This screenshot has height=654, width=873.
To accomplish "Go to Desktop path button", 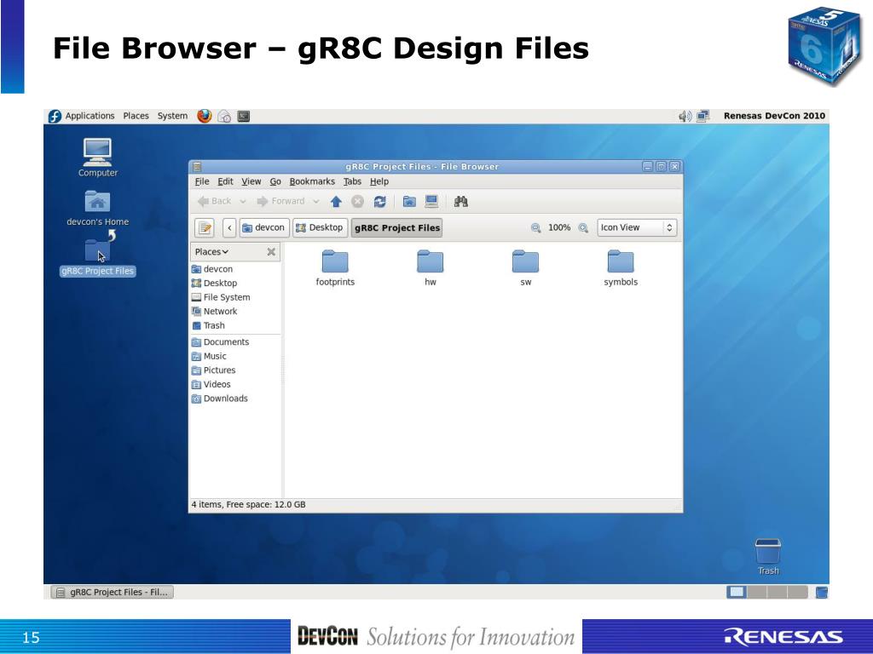I will coord(321,227).
